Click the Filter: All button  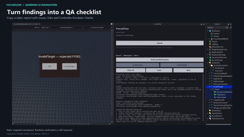pyautogui.click(x=131, y=70)
